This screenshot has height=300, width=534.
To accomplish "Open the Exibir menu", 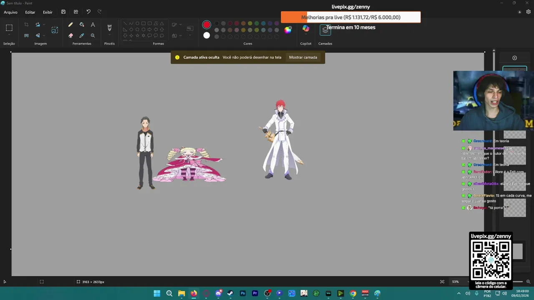I will pyautogui.click(x=48, y=12).
